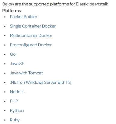Open the Packer Builder link

24,17
